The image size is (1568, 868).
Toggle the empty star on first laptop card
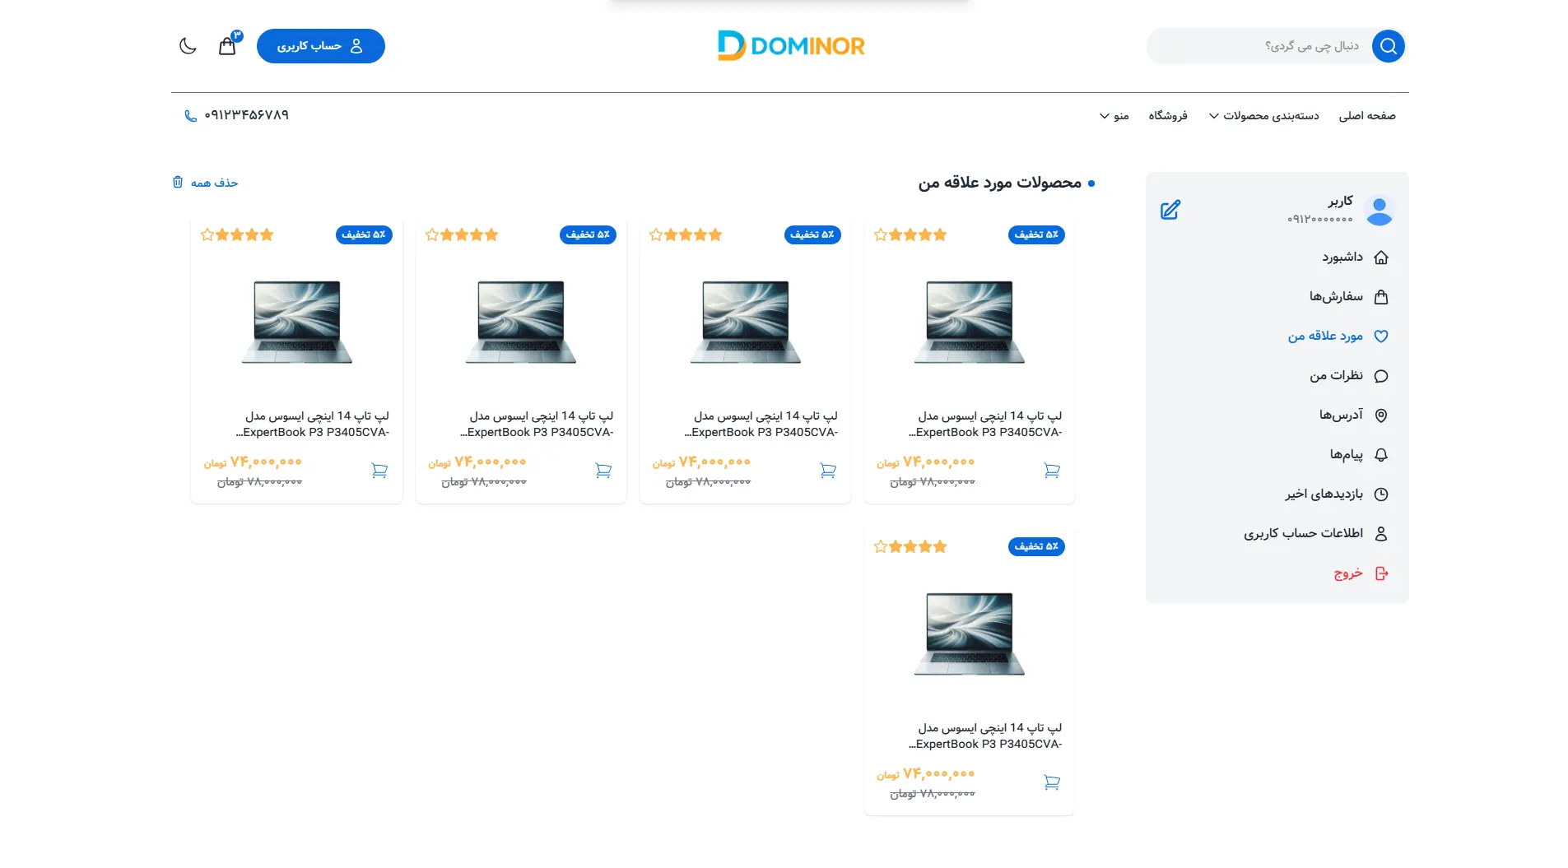pyautogui.click(x=207, y=234)
